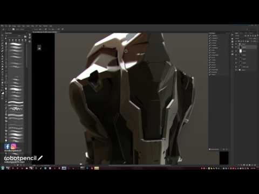The width and height of the screenshot is (259, 194).
Task: Select the open document tab above the canvas
Action: point(45,32)
